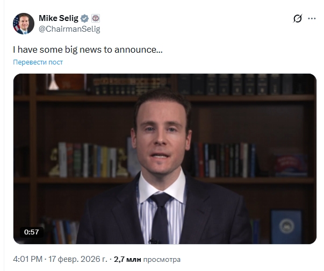Open the Grok explain-post icon

(x=298, y=18)
